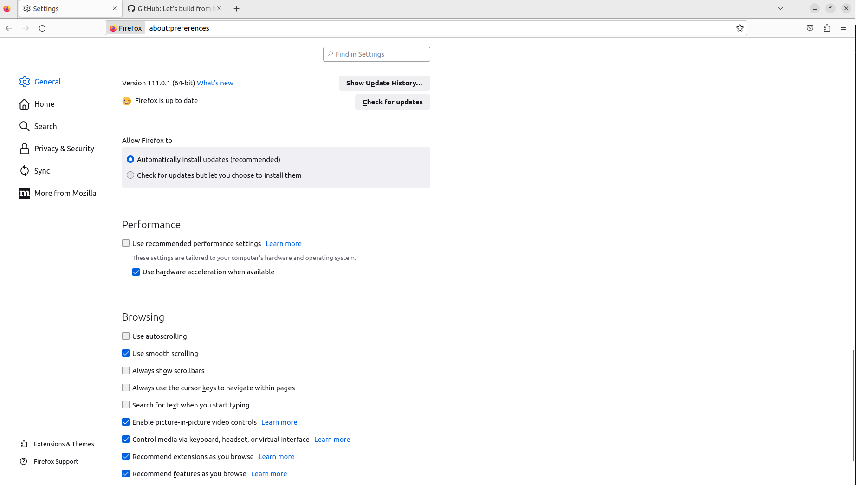
Task: Uncheck Use smooth scrolling
Action: coord(125,353)
